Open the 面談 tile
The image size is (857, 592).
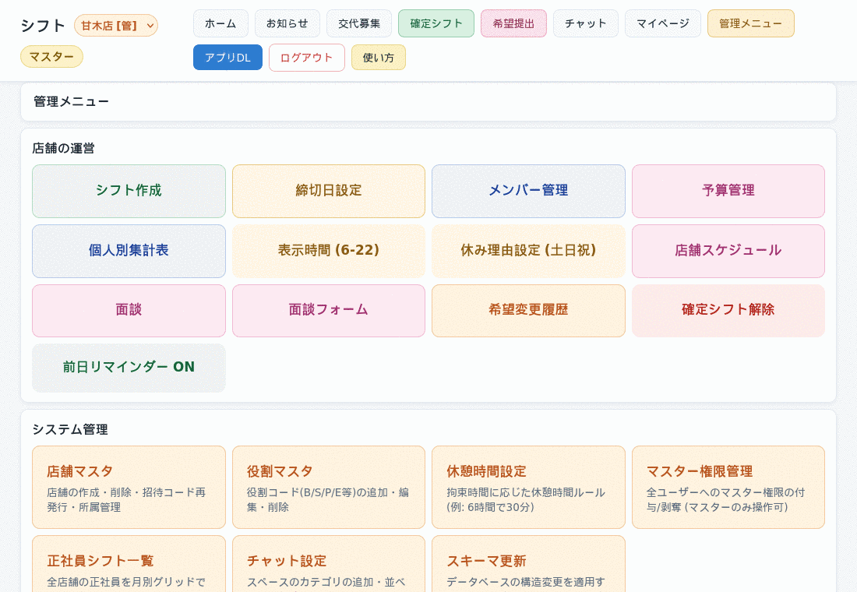(x=129, y=311)
